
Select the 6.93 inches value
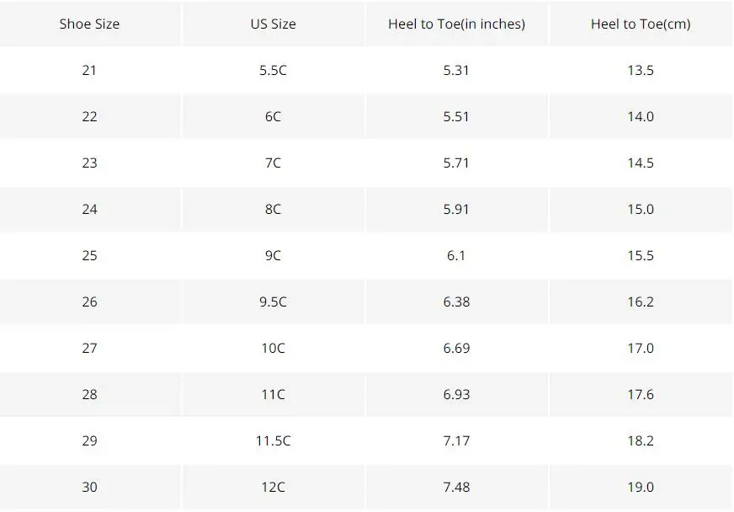point(456,395)
